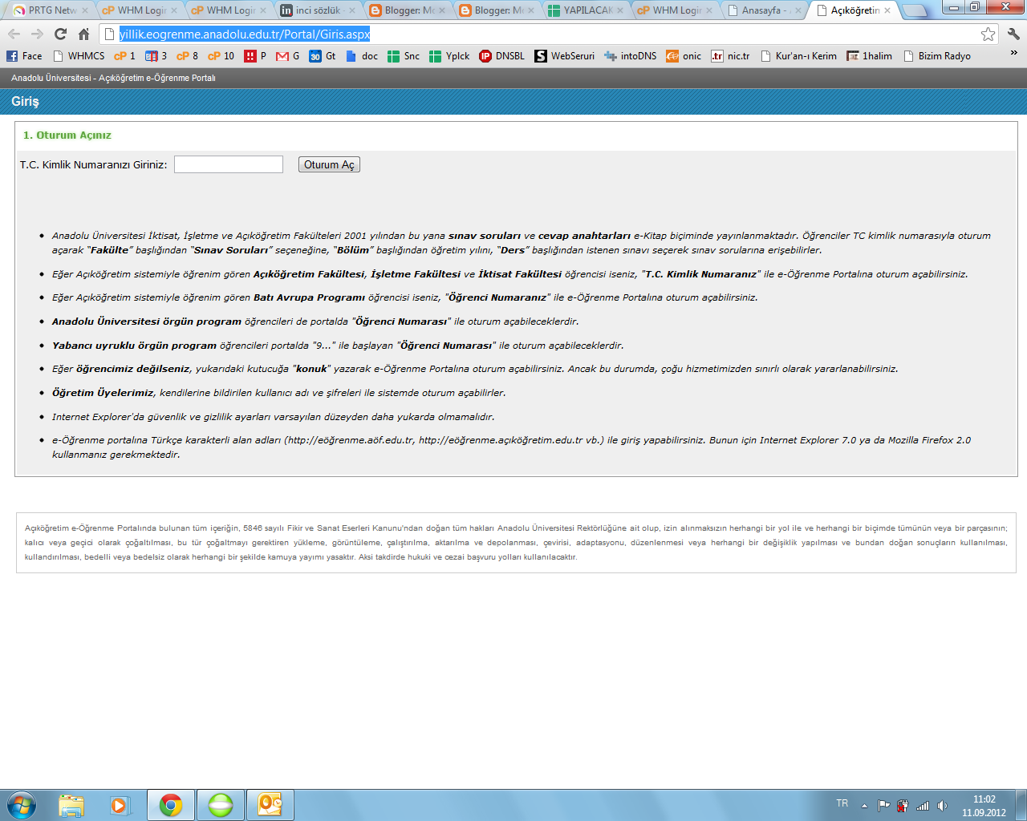Viewport: 1027px width, 821px height.
Task: Open the WHMCS bookmark
Action: point(79,56)
